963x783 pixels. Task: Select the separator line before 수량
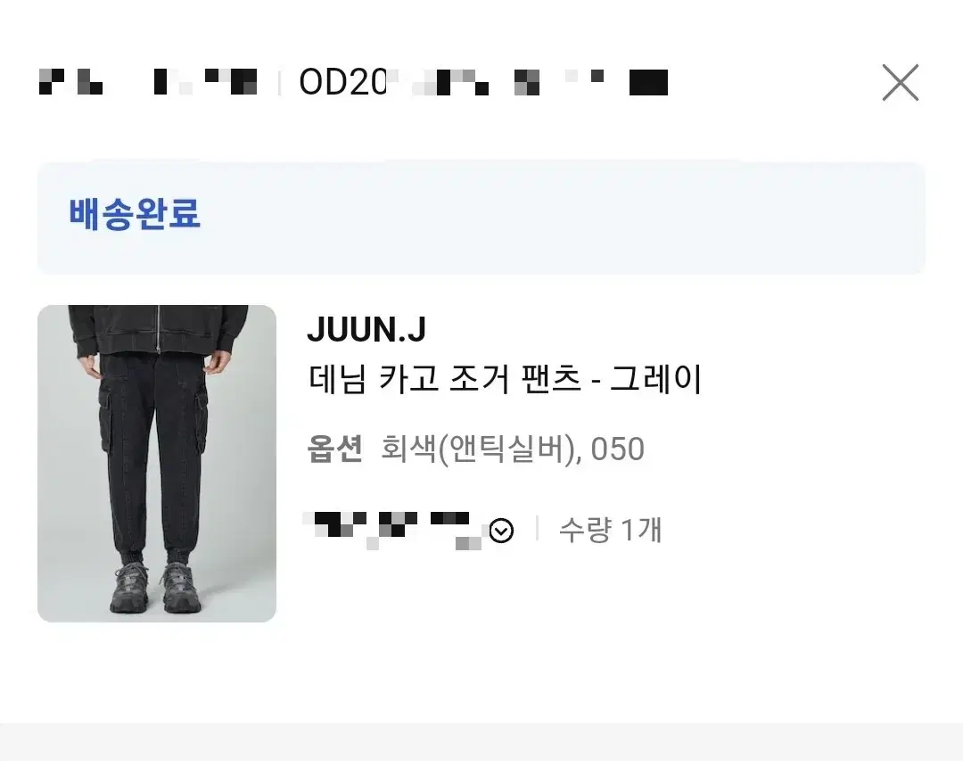pos(538,529)
